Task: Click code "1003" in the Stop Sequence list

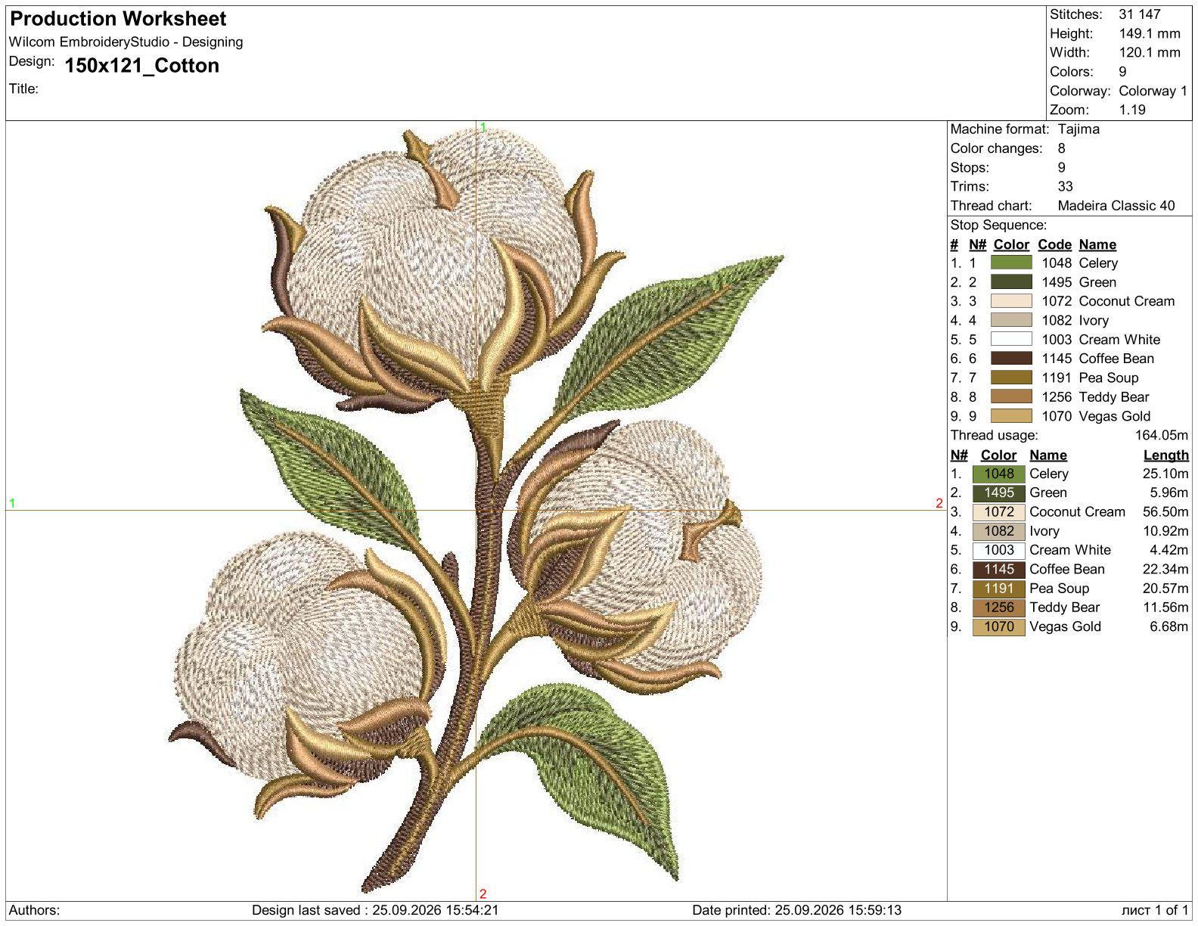Action: [1057, 340]
